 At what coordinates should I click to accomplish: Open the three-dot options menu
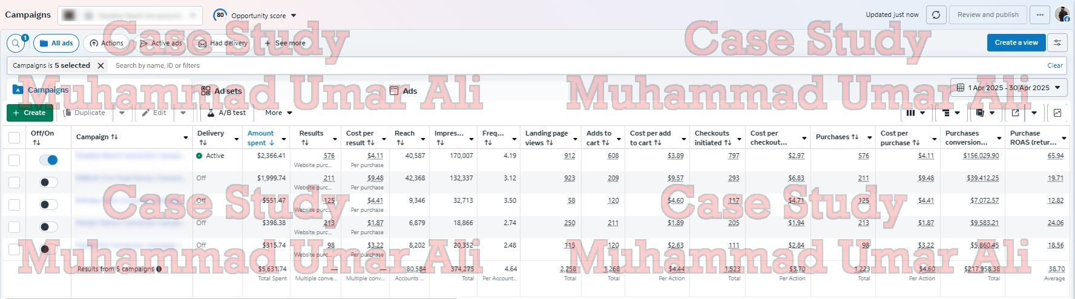(x=1040, y=15)
